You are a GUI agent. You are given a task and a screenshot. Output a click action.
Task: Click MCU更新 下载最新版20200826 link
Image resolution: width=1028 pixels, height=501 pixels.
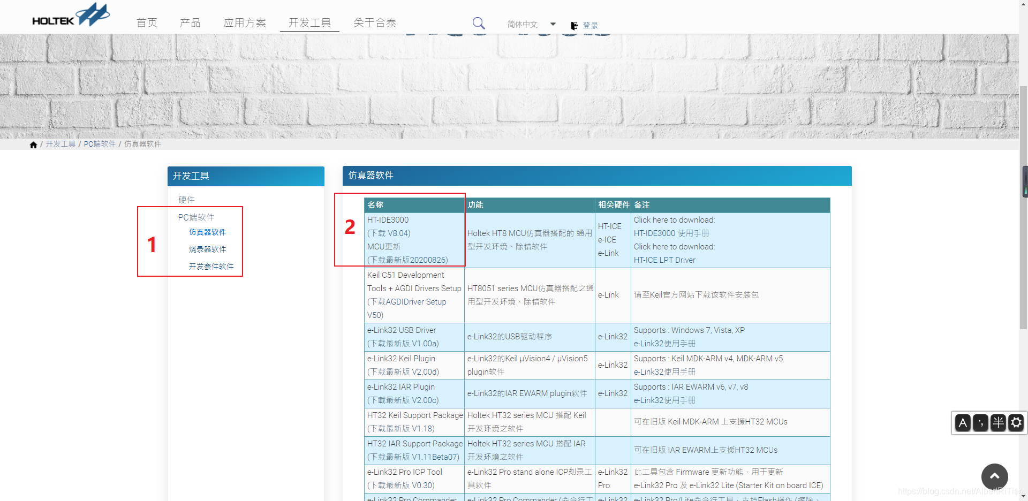coord(407,260)
